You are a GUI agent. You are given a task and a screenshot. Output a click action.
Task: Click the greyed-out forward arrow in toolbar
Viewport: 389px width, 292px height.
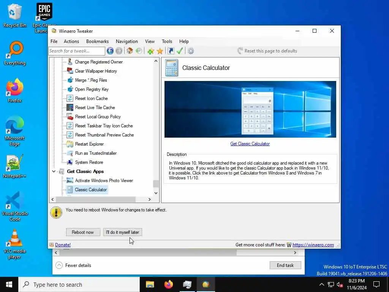point(119,51)
